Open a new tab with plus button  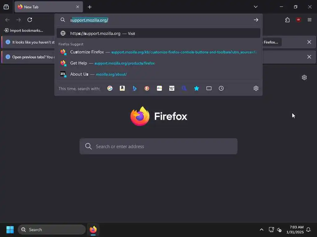click(x=89, y=7)
